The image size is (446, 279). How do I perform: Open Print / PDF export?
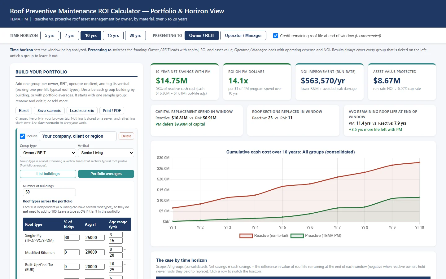[112, 111]
